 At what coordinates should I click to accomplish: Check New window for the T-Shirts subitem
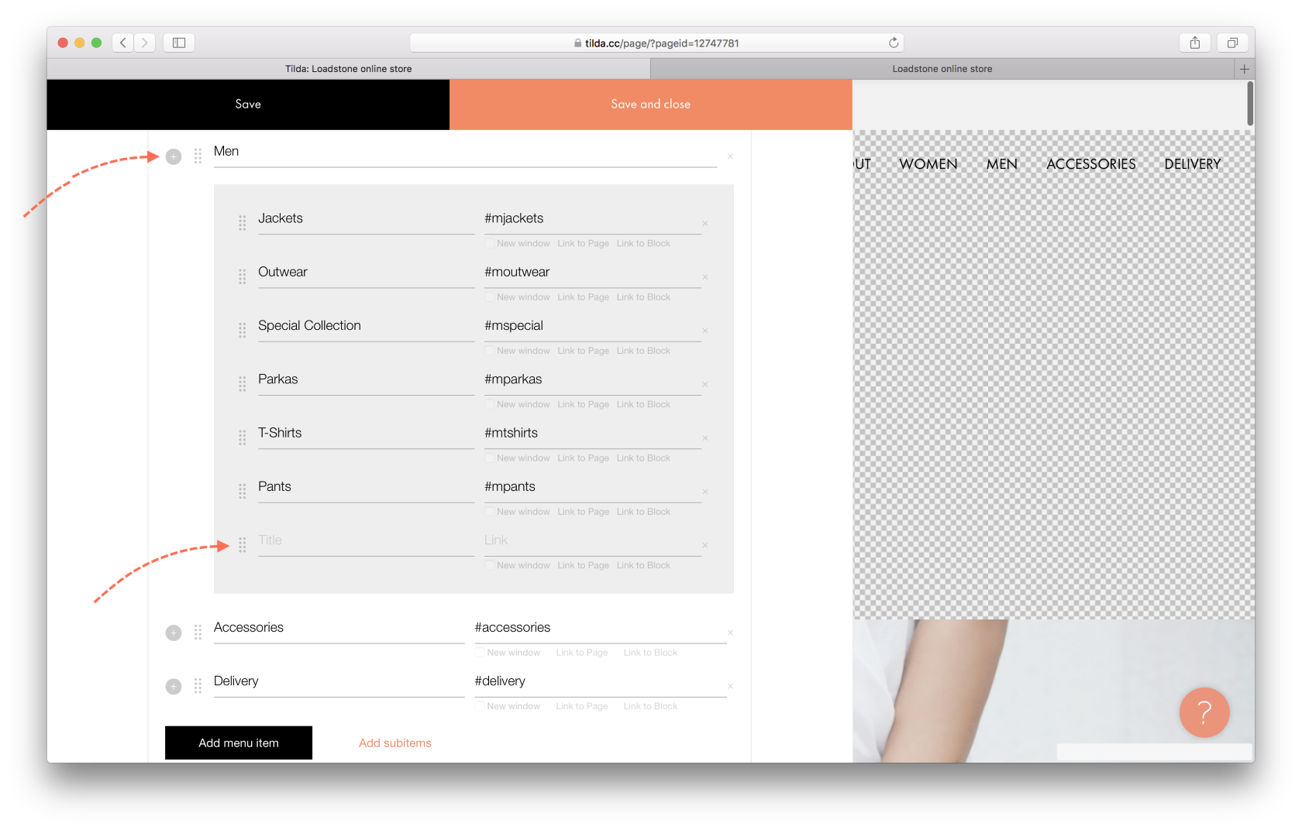point(488,458)
